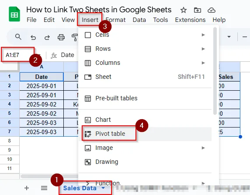Click the Insert menu vertical scrollbar
The image size is (250, 195).
215,71
